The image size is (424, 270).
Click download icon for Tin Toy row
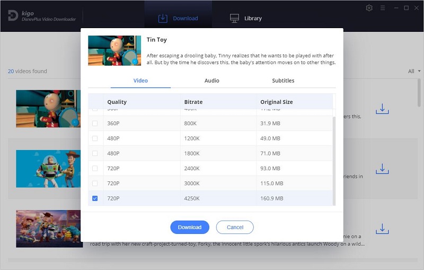(382, 109)
